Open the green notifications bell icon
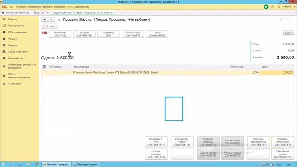Screen dimensions: 297x167 266,7
